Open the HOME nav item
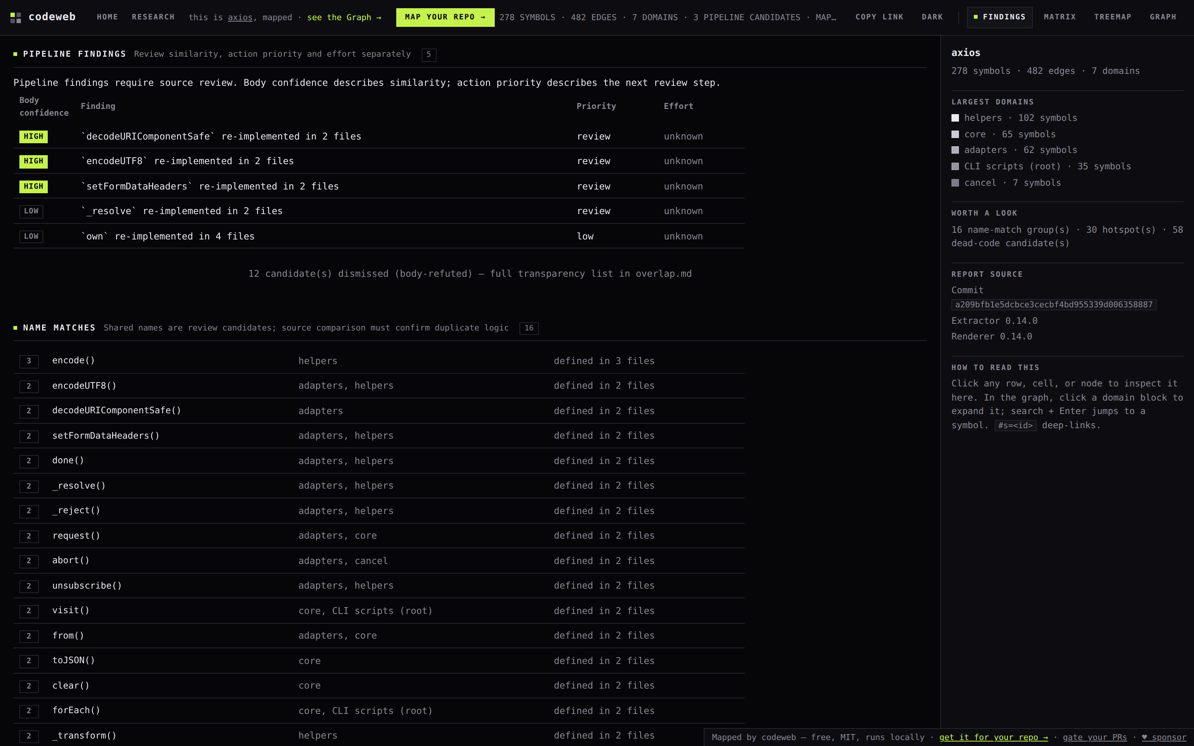The width and height of the screenshot is (1194, 746). (x=107, y=17)
